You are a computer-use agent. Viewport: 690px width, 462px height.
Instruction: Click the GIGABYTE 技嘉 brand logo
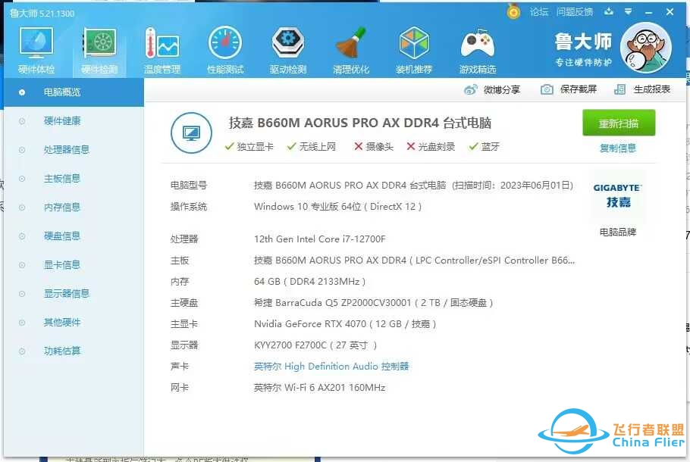[x=617, y=195]
